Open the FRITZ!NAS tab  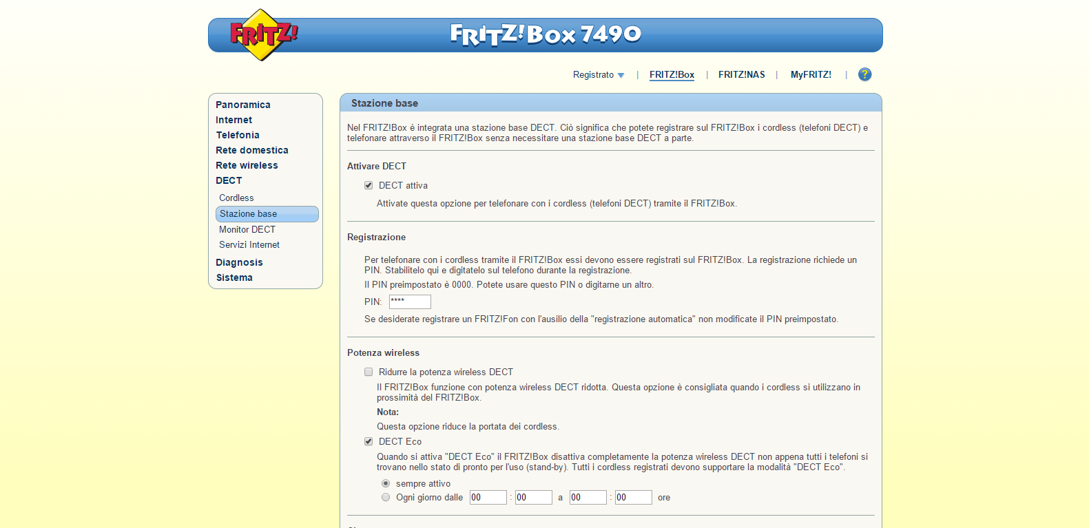[741, 74]
